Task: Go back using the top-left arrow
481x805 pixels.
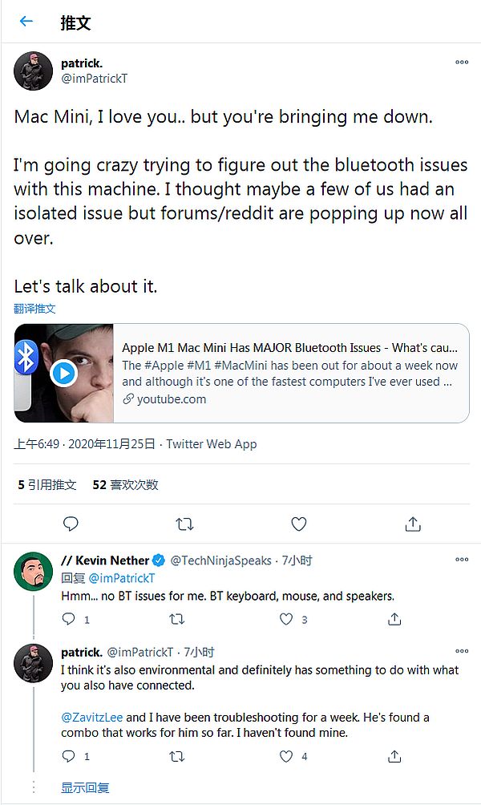Action: click(x=26, y=22)
